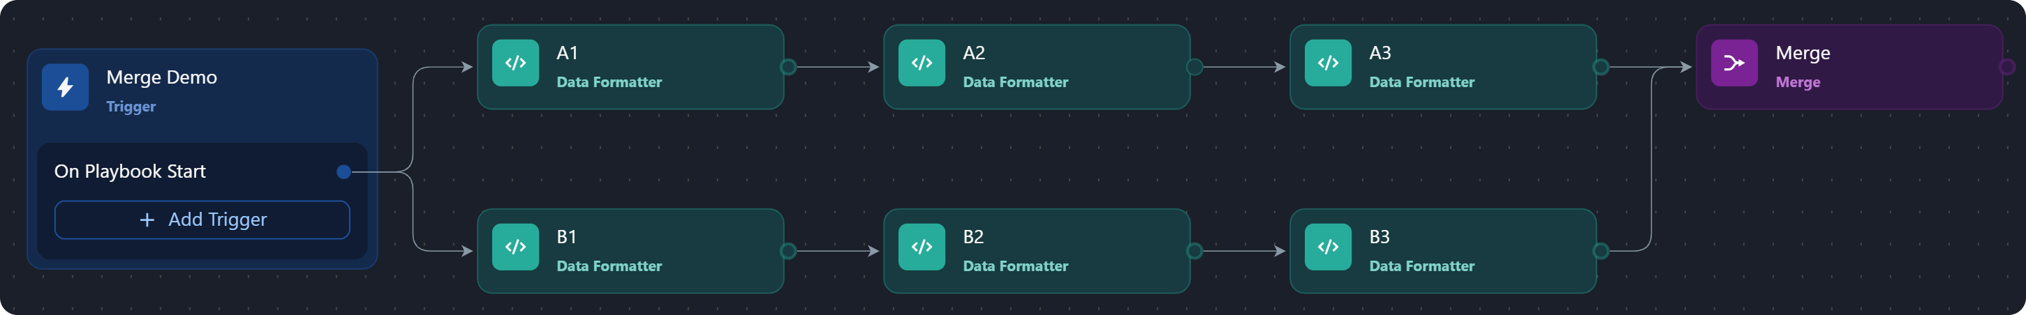Screen dimensions: 2026x315
Task: Click the Merge Demo trigger lightning icon
Action: coord(66,87)
